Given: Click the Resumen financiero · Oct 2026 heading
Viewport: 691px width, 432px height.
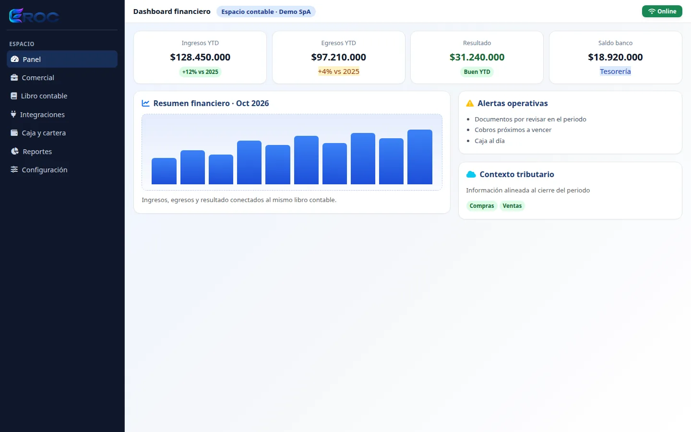Looking at the screenshot, I should tap(211, 103).
